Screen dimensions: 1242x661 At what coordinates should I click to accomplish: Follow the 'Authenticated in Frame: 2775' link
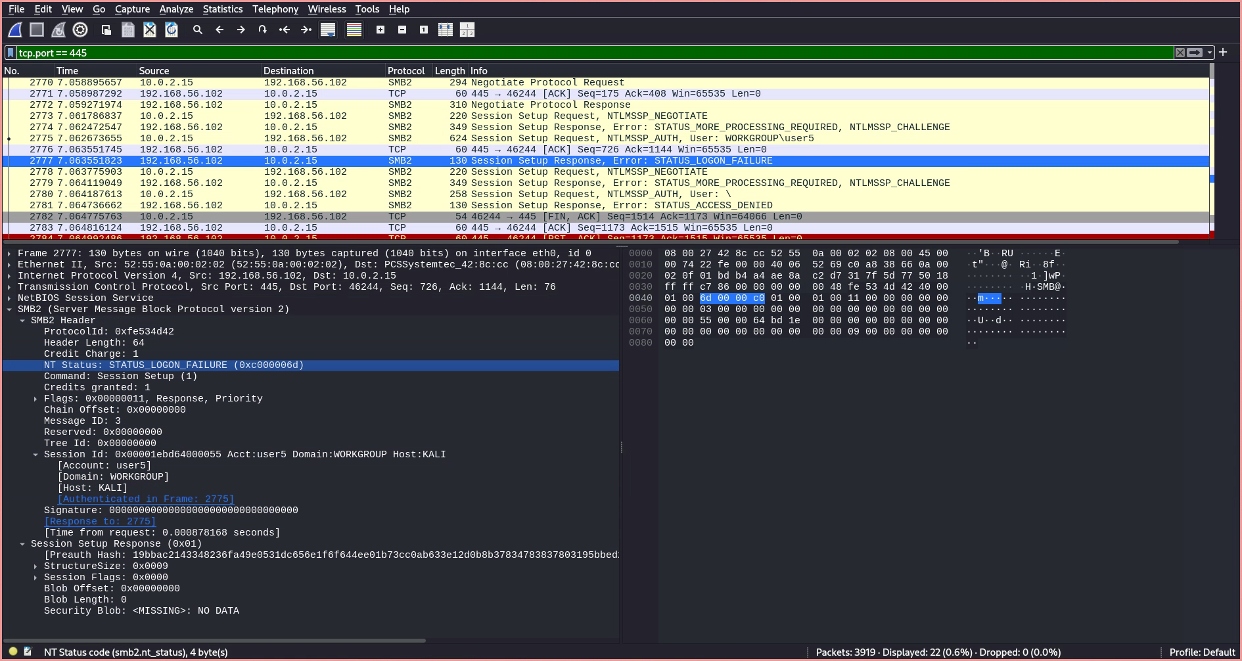click(146, 499)
